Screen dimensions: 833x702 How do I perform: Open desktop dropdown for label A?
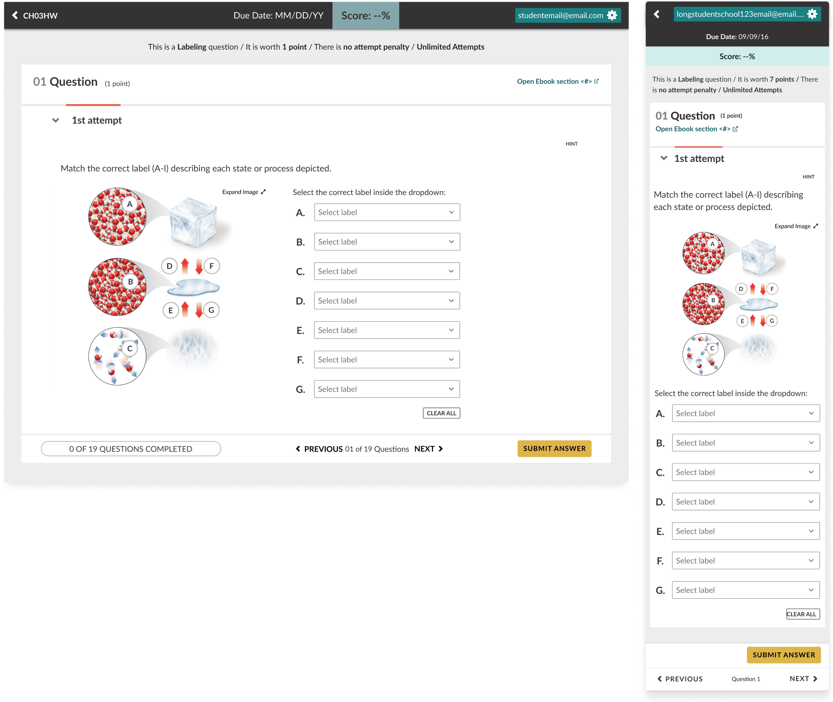tap(387, 212)
